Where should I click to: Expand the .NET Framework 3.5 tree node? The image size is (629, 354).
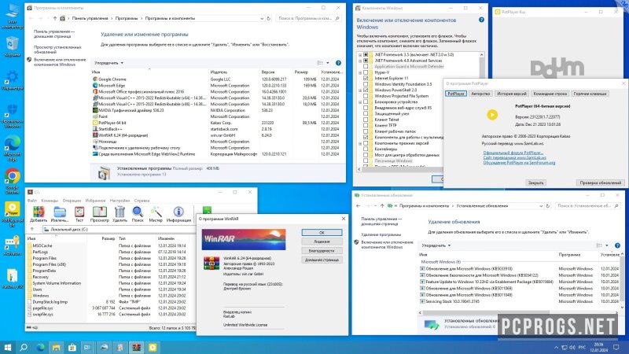coord(360,54)
